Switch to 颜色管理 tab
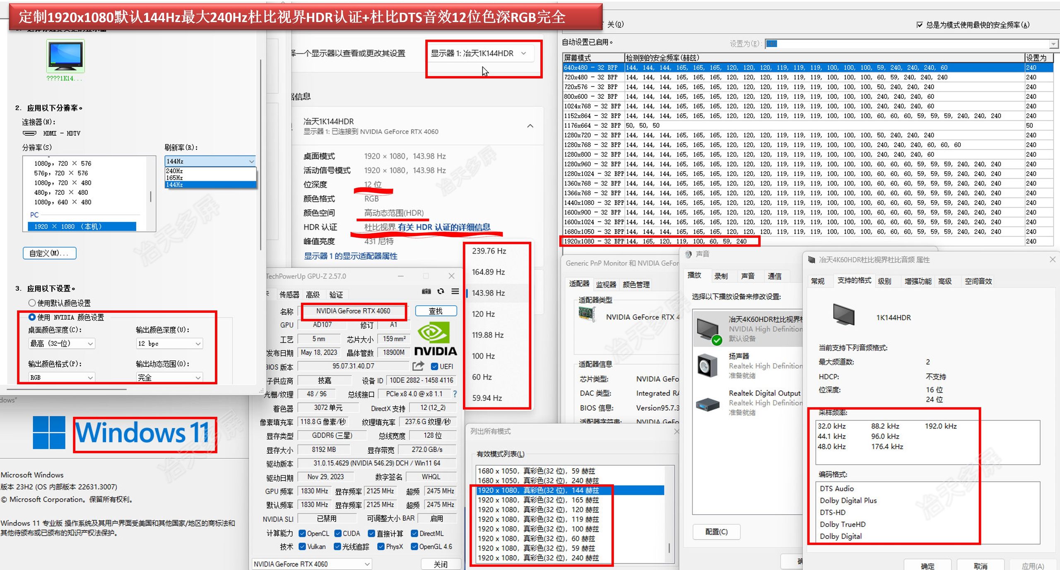This screenshot has height=570, width=1060. pyautogui.click(x=636, y=284)
